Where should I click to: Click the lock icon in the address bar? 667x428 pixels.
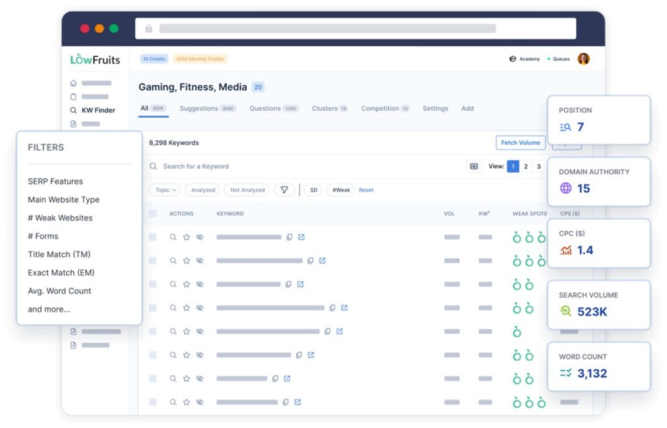pos(149,29)
